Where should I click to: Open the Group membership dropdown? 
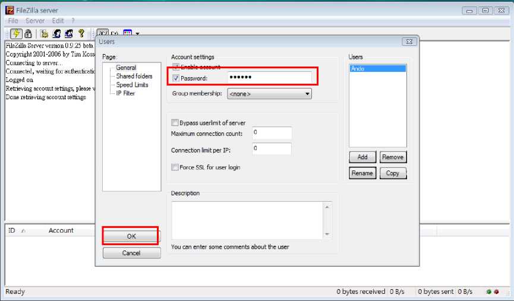(x=269, y=94)
